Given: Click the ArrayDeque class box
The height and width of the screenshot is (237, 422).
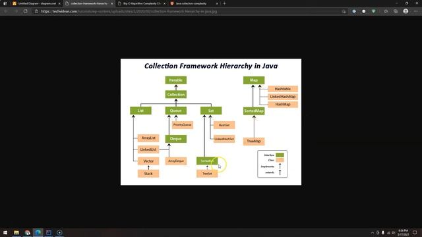Looking at the screenshot, I should pos(176,161).
